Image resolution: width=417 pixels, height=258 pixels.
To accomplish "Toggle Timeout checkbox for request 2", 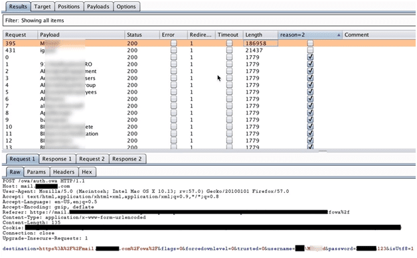I will point(229,71).
